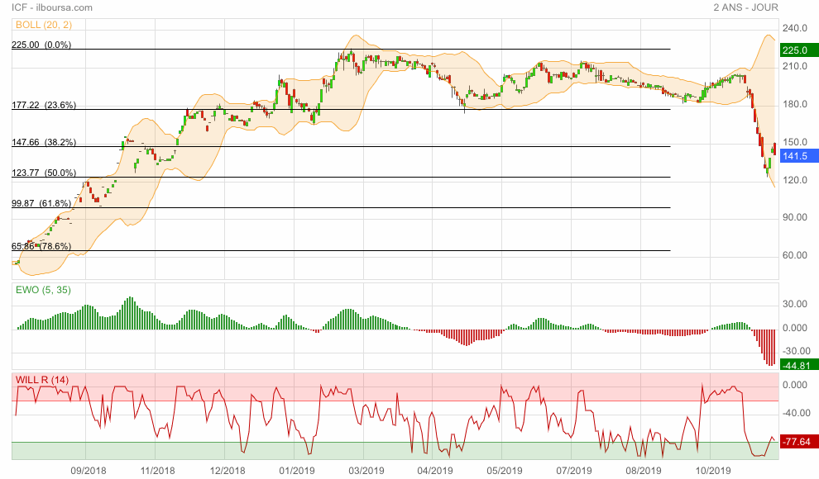Click the 180.0 price axis label
The width and height of the screenshot is (819, 479).
coord(794,105)
